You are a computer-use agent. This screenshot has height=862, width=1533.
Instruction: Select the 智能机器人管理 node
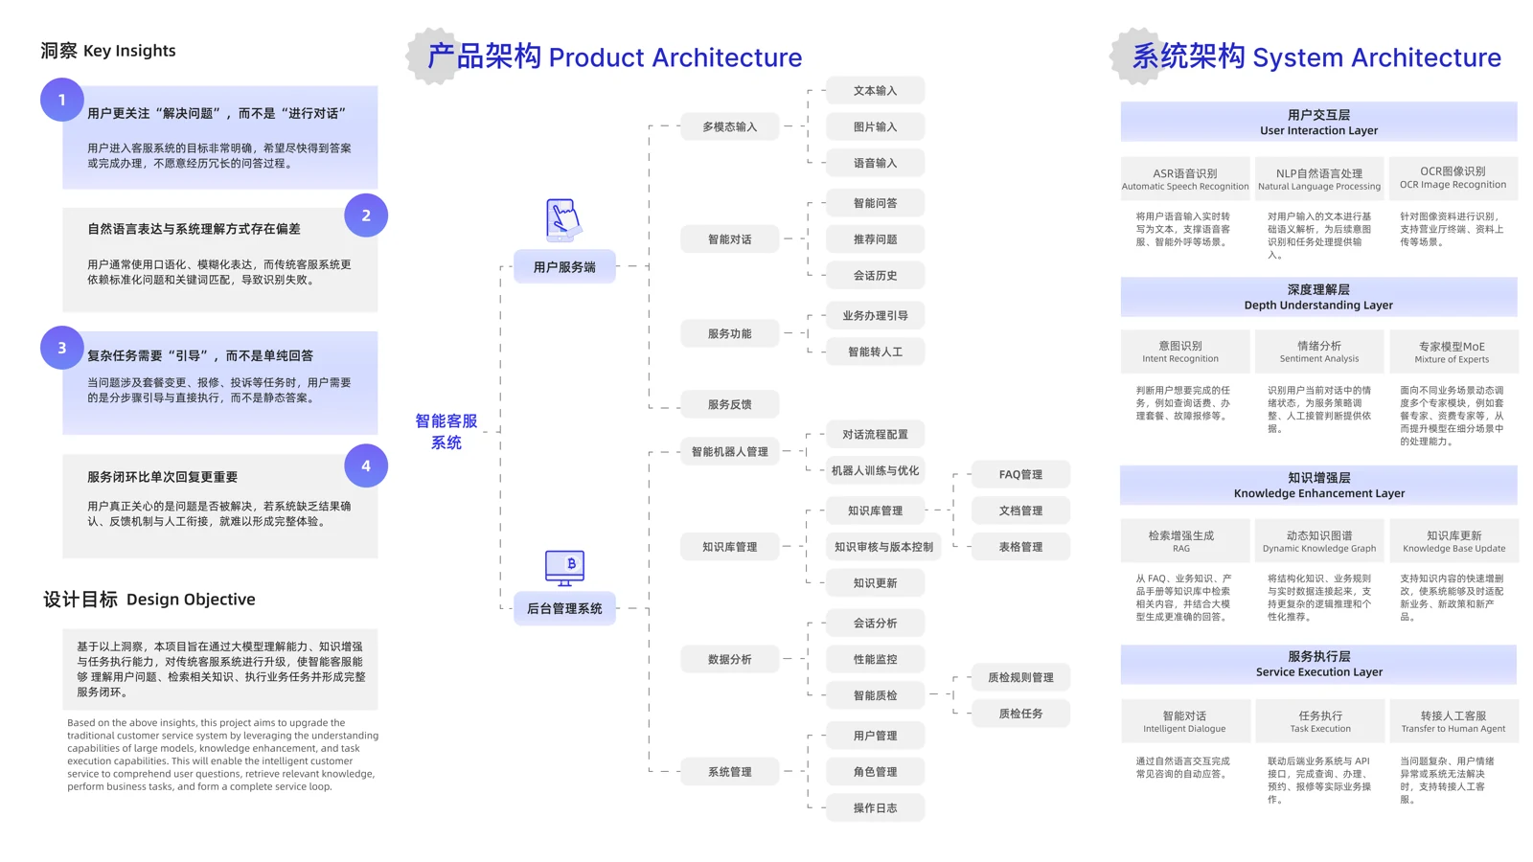[x=729, y=451]
